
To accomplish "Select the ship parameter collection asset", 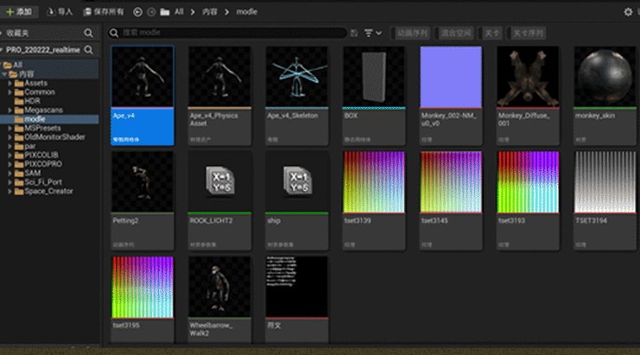I will 297,200.
